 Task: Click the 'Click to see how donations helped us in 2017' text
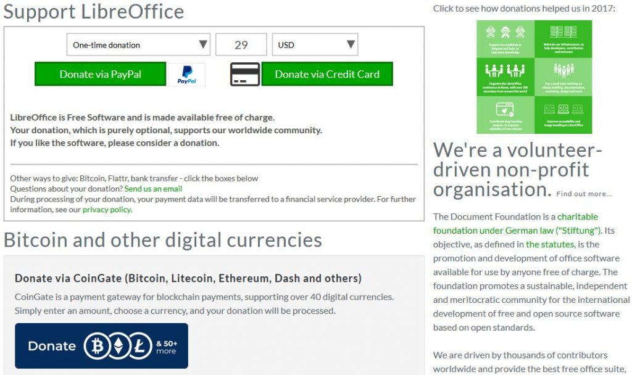point(525,9)
